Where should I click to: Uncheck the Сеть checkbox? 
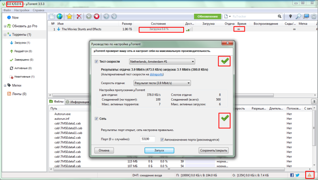tap(96, 119)
